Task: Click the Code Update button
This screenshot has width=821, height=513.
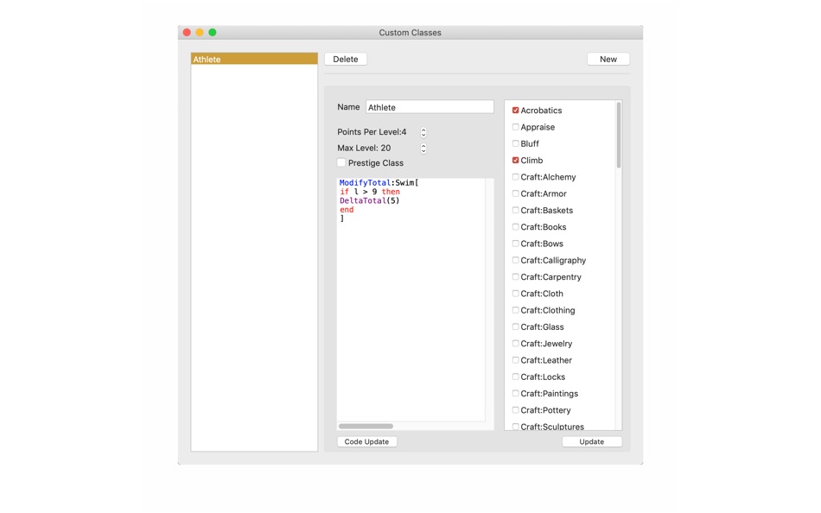Action: (x=366, y=442)
